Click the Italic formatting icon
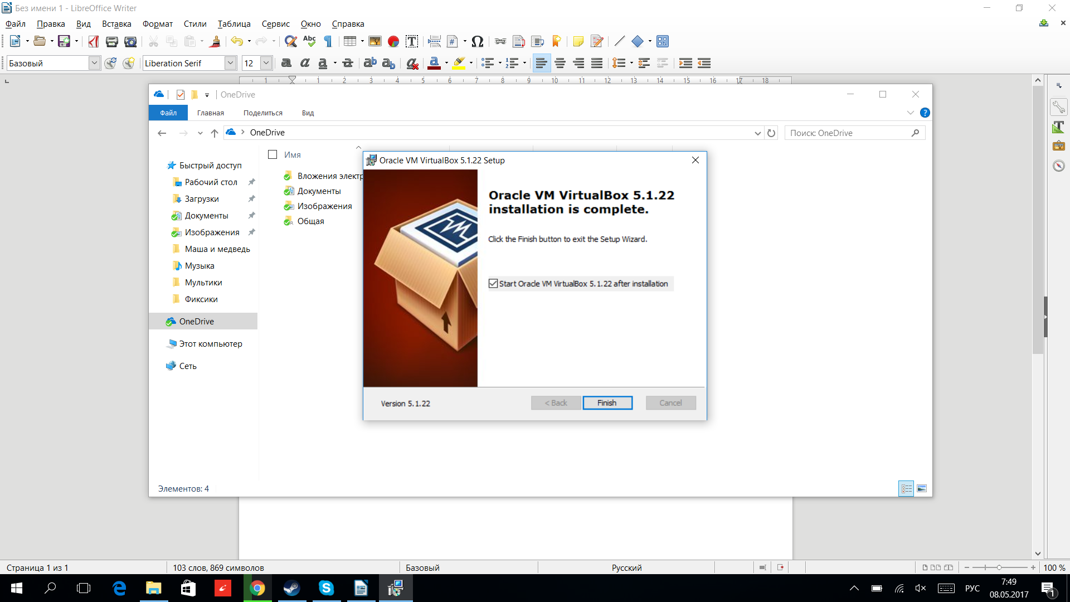Viewport: 1070px width, 602px height. [x=305, y=63]
